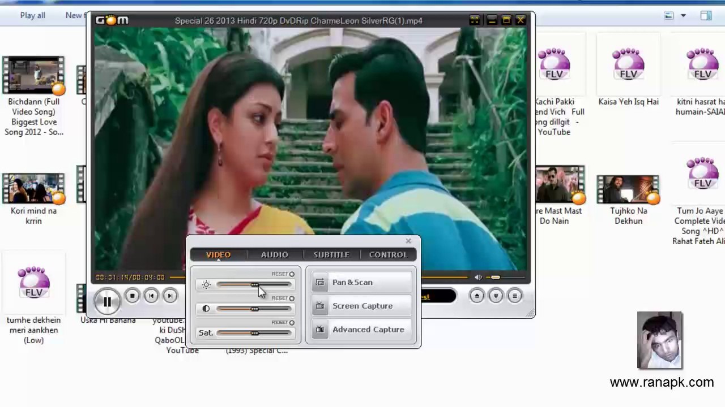Click the contrast slider track

(x=254, y=309)
